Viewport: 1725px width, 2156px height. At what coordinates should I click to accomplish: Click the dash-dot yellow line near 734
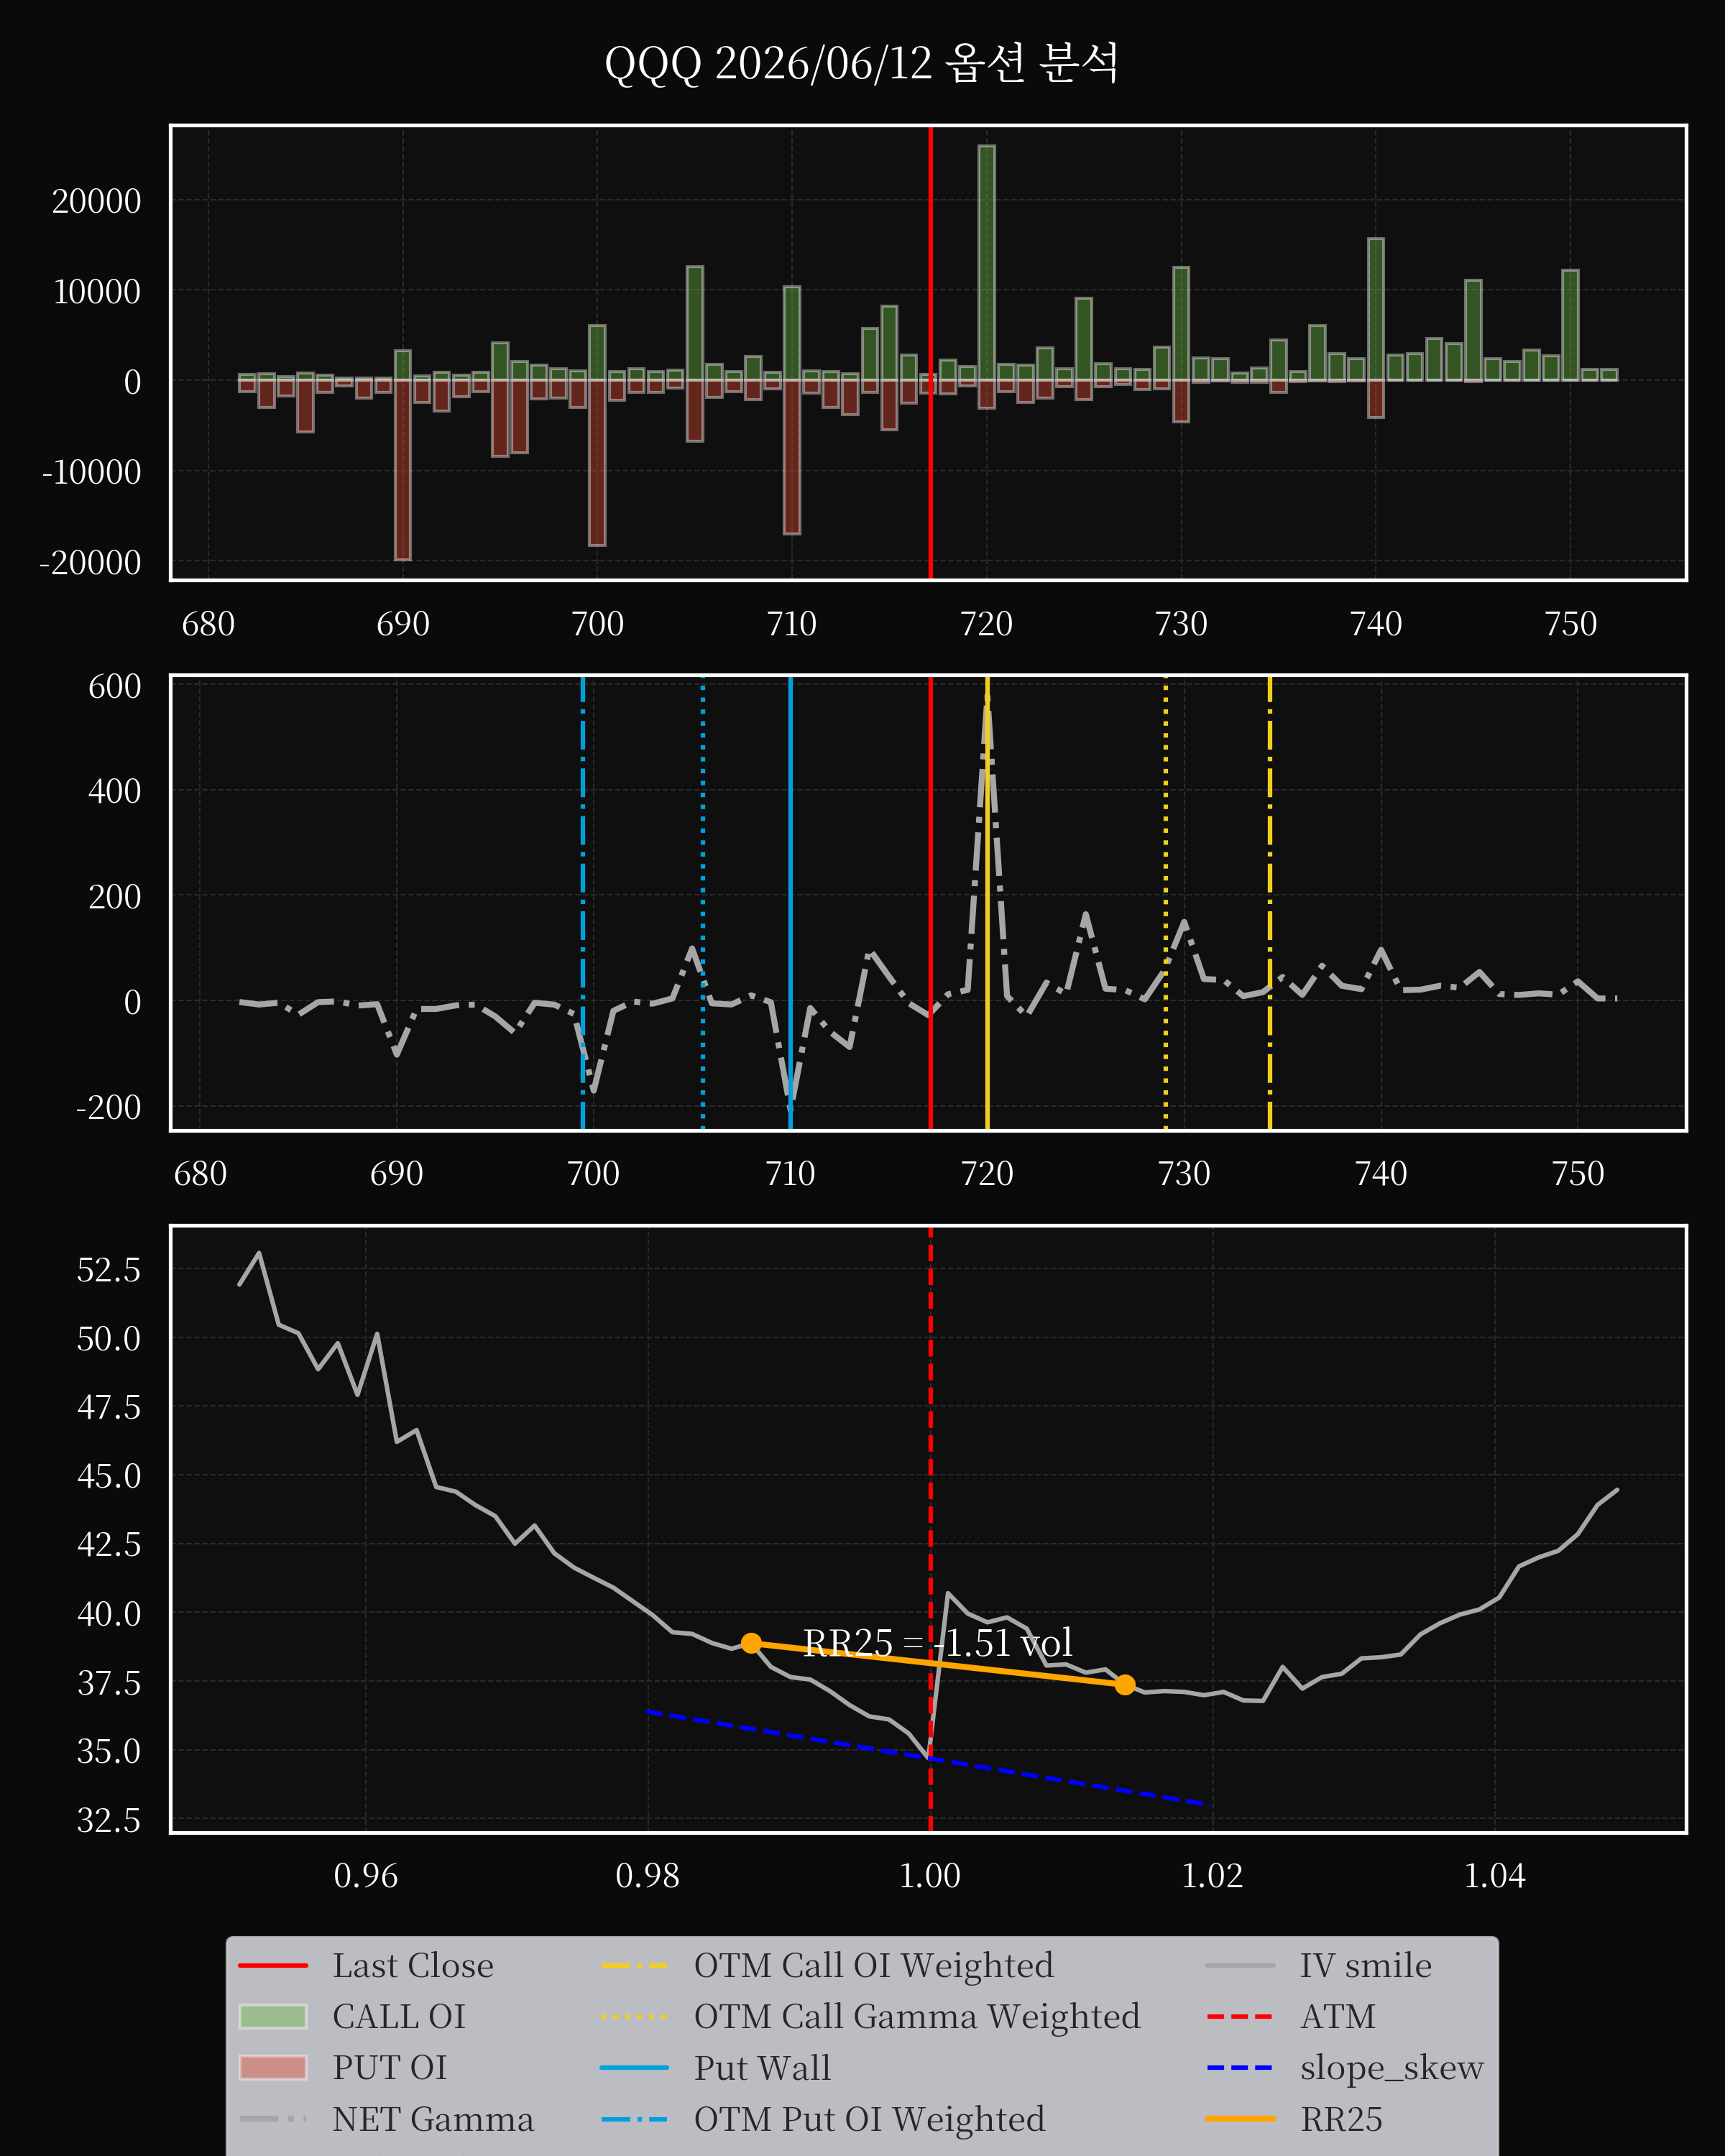(1270, 903)
